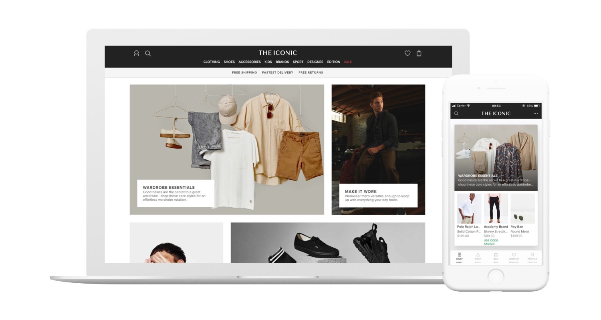Switch to Profile tab in mobile bottom bar
Viewport: 601px width, 320px height.
(x=532, y=256)
